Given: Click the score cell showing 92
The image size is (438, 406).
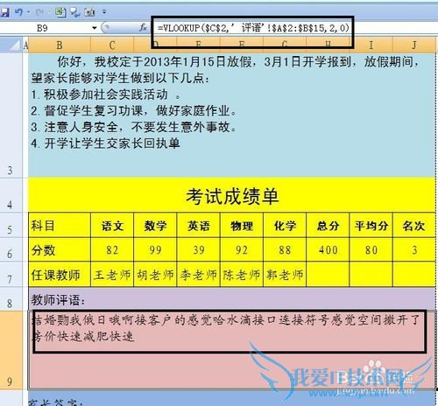Looking at the screenshot, I should click(x=242, y=249).
